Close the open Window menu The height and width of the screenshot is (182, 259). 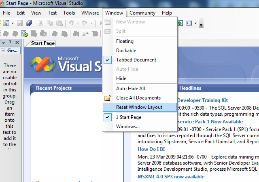point(114,13)
